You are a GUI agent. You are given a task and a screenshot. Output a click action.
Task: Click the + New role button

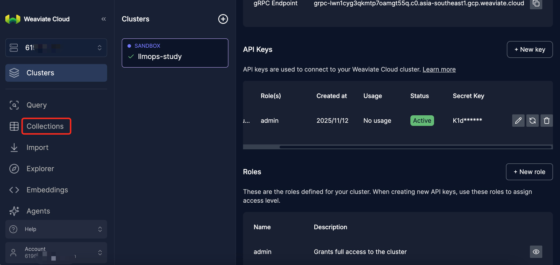coord(529,172)
